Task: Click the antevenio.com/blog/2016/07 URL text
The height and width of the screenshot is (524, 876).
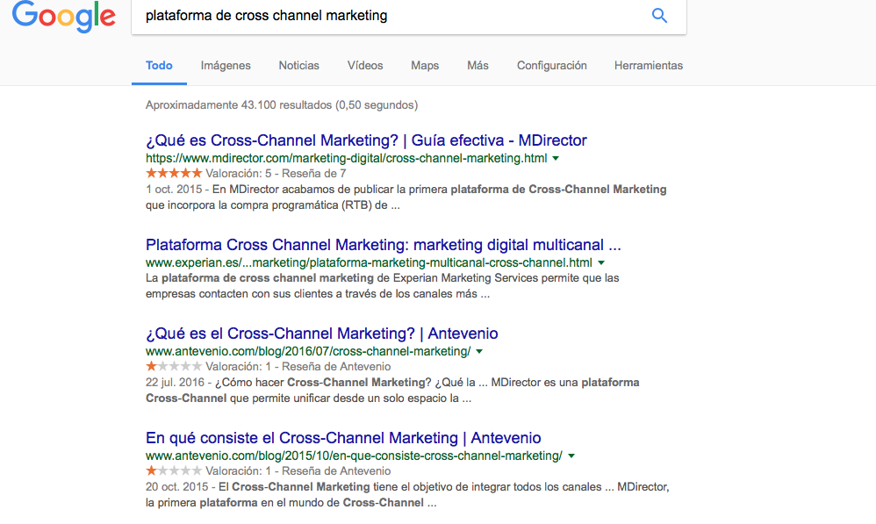Action: [308, 351]
